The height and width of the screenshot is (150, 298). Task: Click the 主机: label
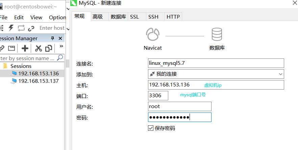coord(82,85)
